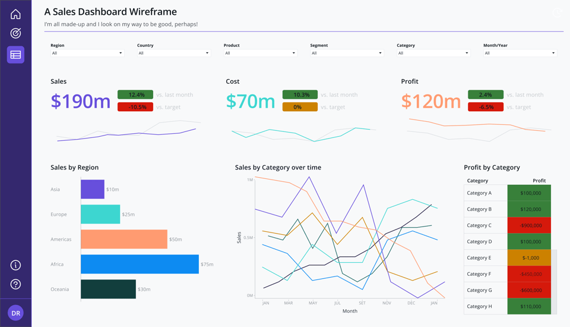The width and height of the screenshot is (570, 327).
Task: Click the Profit column header in profit table
Action: coord(539,181)
